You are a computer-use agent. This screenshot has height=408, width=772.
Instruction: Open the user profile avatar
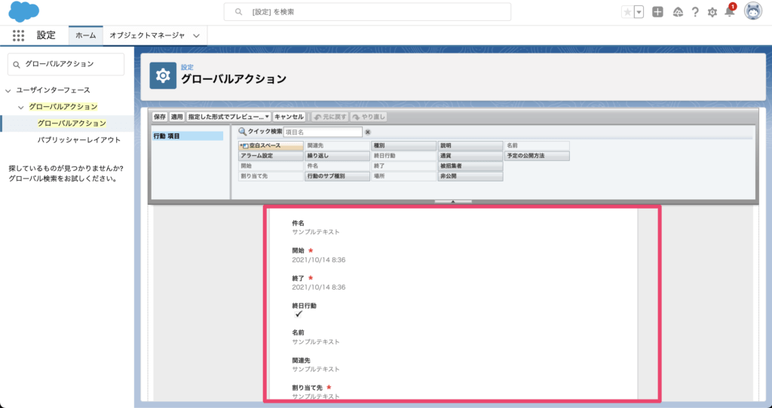(x=753, y=11)
